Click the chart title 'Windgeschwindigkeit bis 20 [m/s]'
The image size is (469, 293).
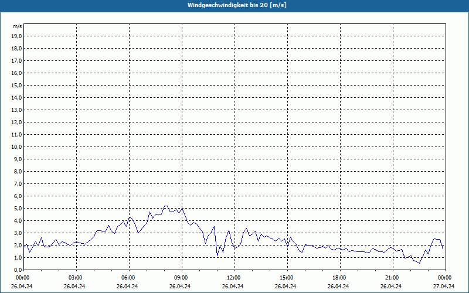[x=237, y=5]
